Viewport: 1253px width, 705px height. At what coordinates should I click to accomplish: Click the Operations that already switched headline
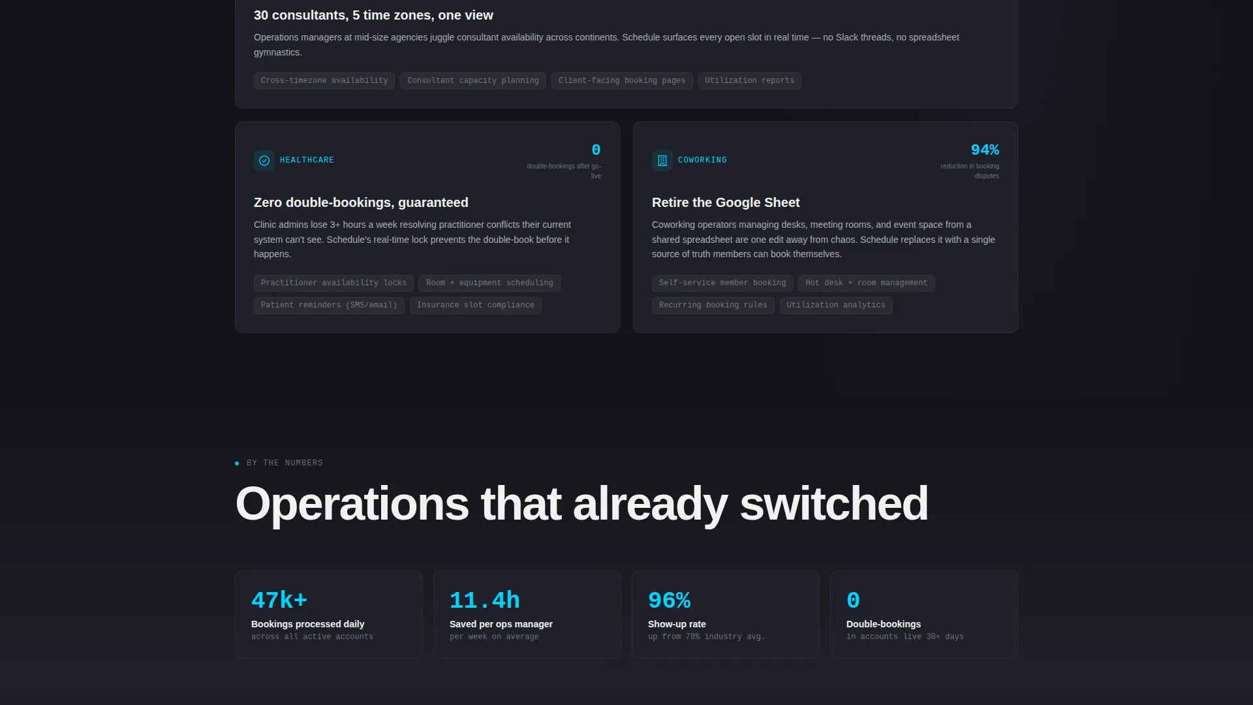tap(581, 504)
